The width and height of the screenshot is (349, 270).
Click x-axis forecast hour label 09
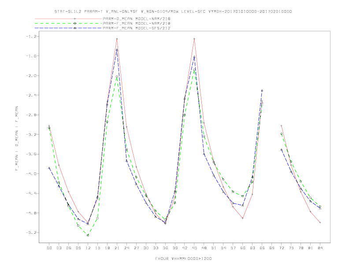point(78,248)
